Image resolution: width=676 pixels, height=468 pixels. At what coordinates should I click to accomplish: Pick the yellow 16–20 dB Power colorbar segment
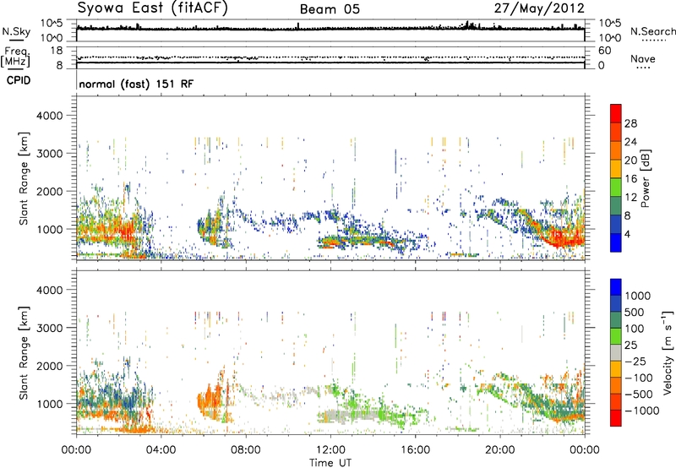[x=616, y=169]
